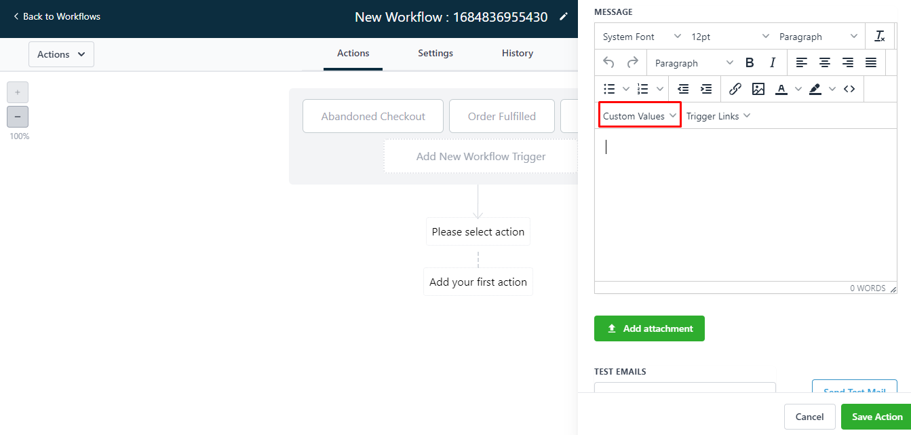The image size is (911, 435).
Task: Open Paragraph block dropdown beside redo
Action: click(693, 62)
